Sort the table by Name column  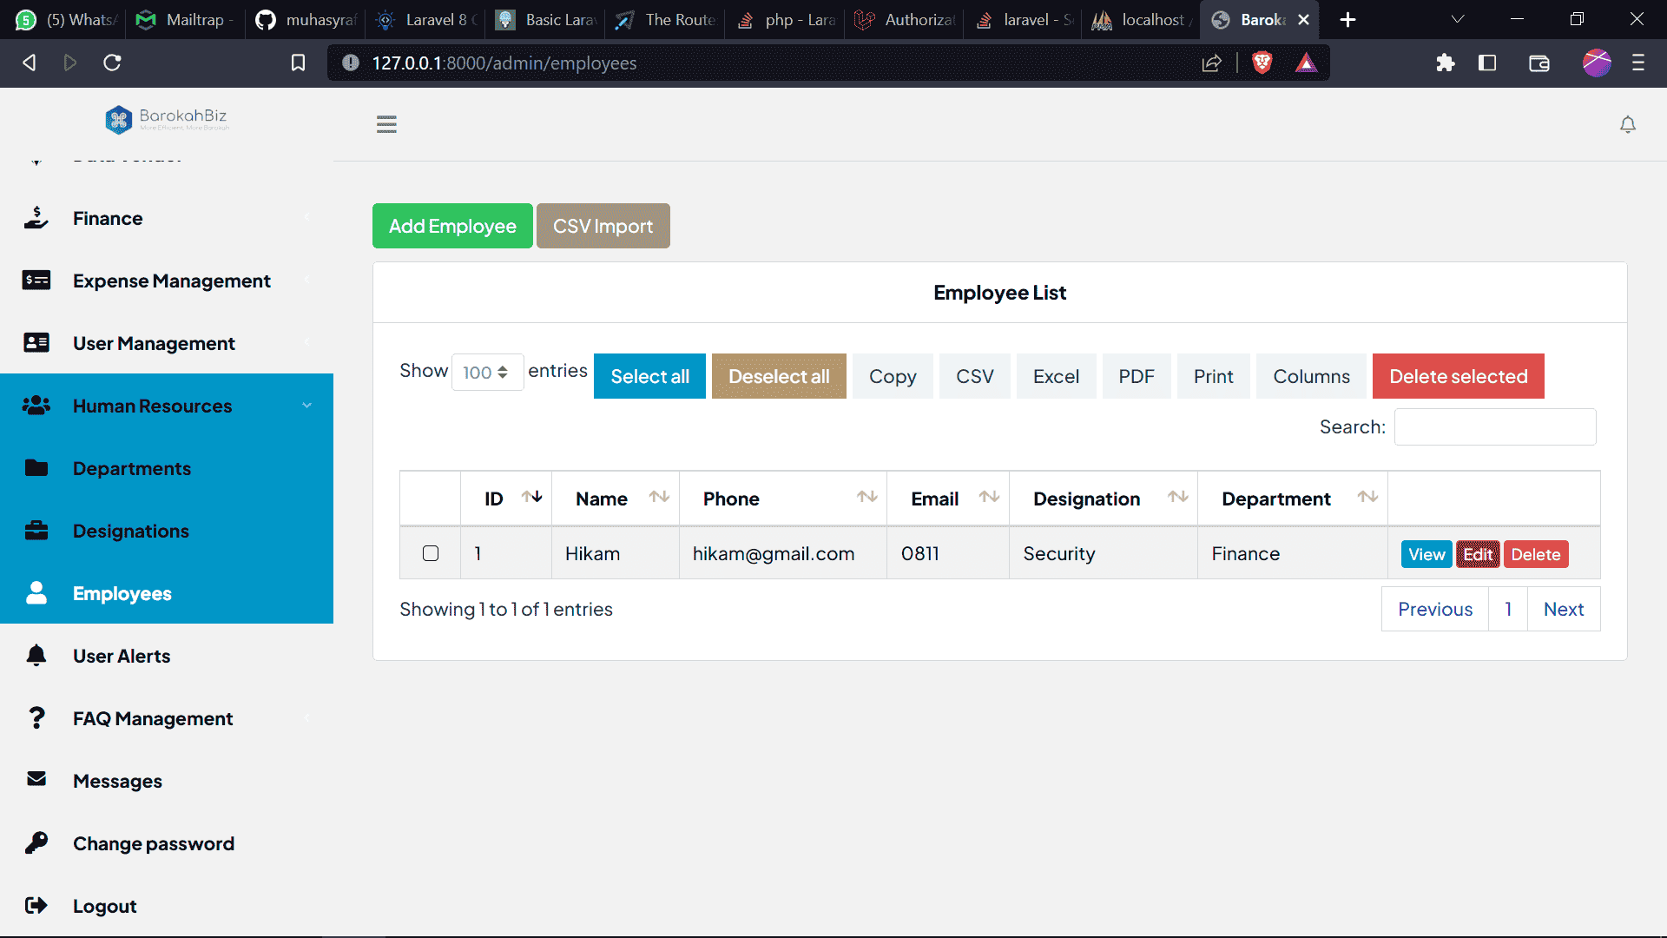coord(616,498)
